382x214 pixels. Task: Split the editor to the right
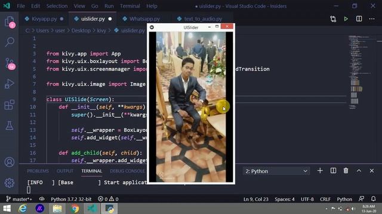pyautogui.click(x=359, y=19)
